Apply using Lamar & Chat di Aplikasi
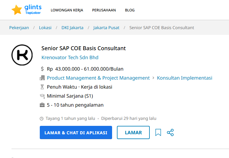This screenshot has height=158, width=229. (x=76, y=132)
